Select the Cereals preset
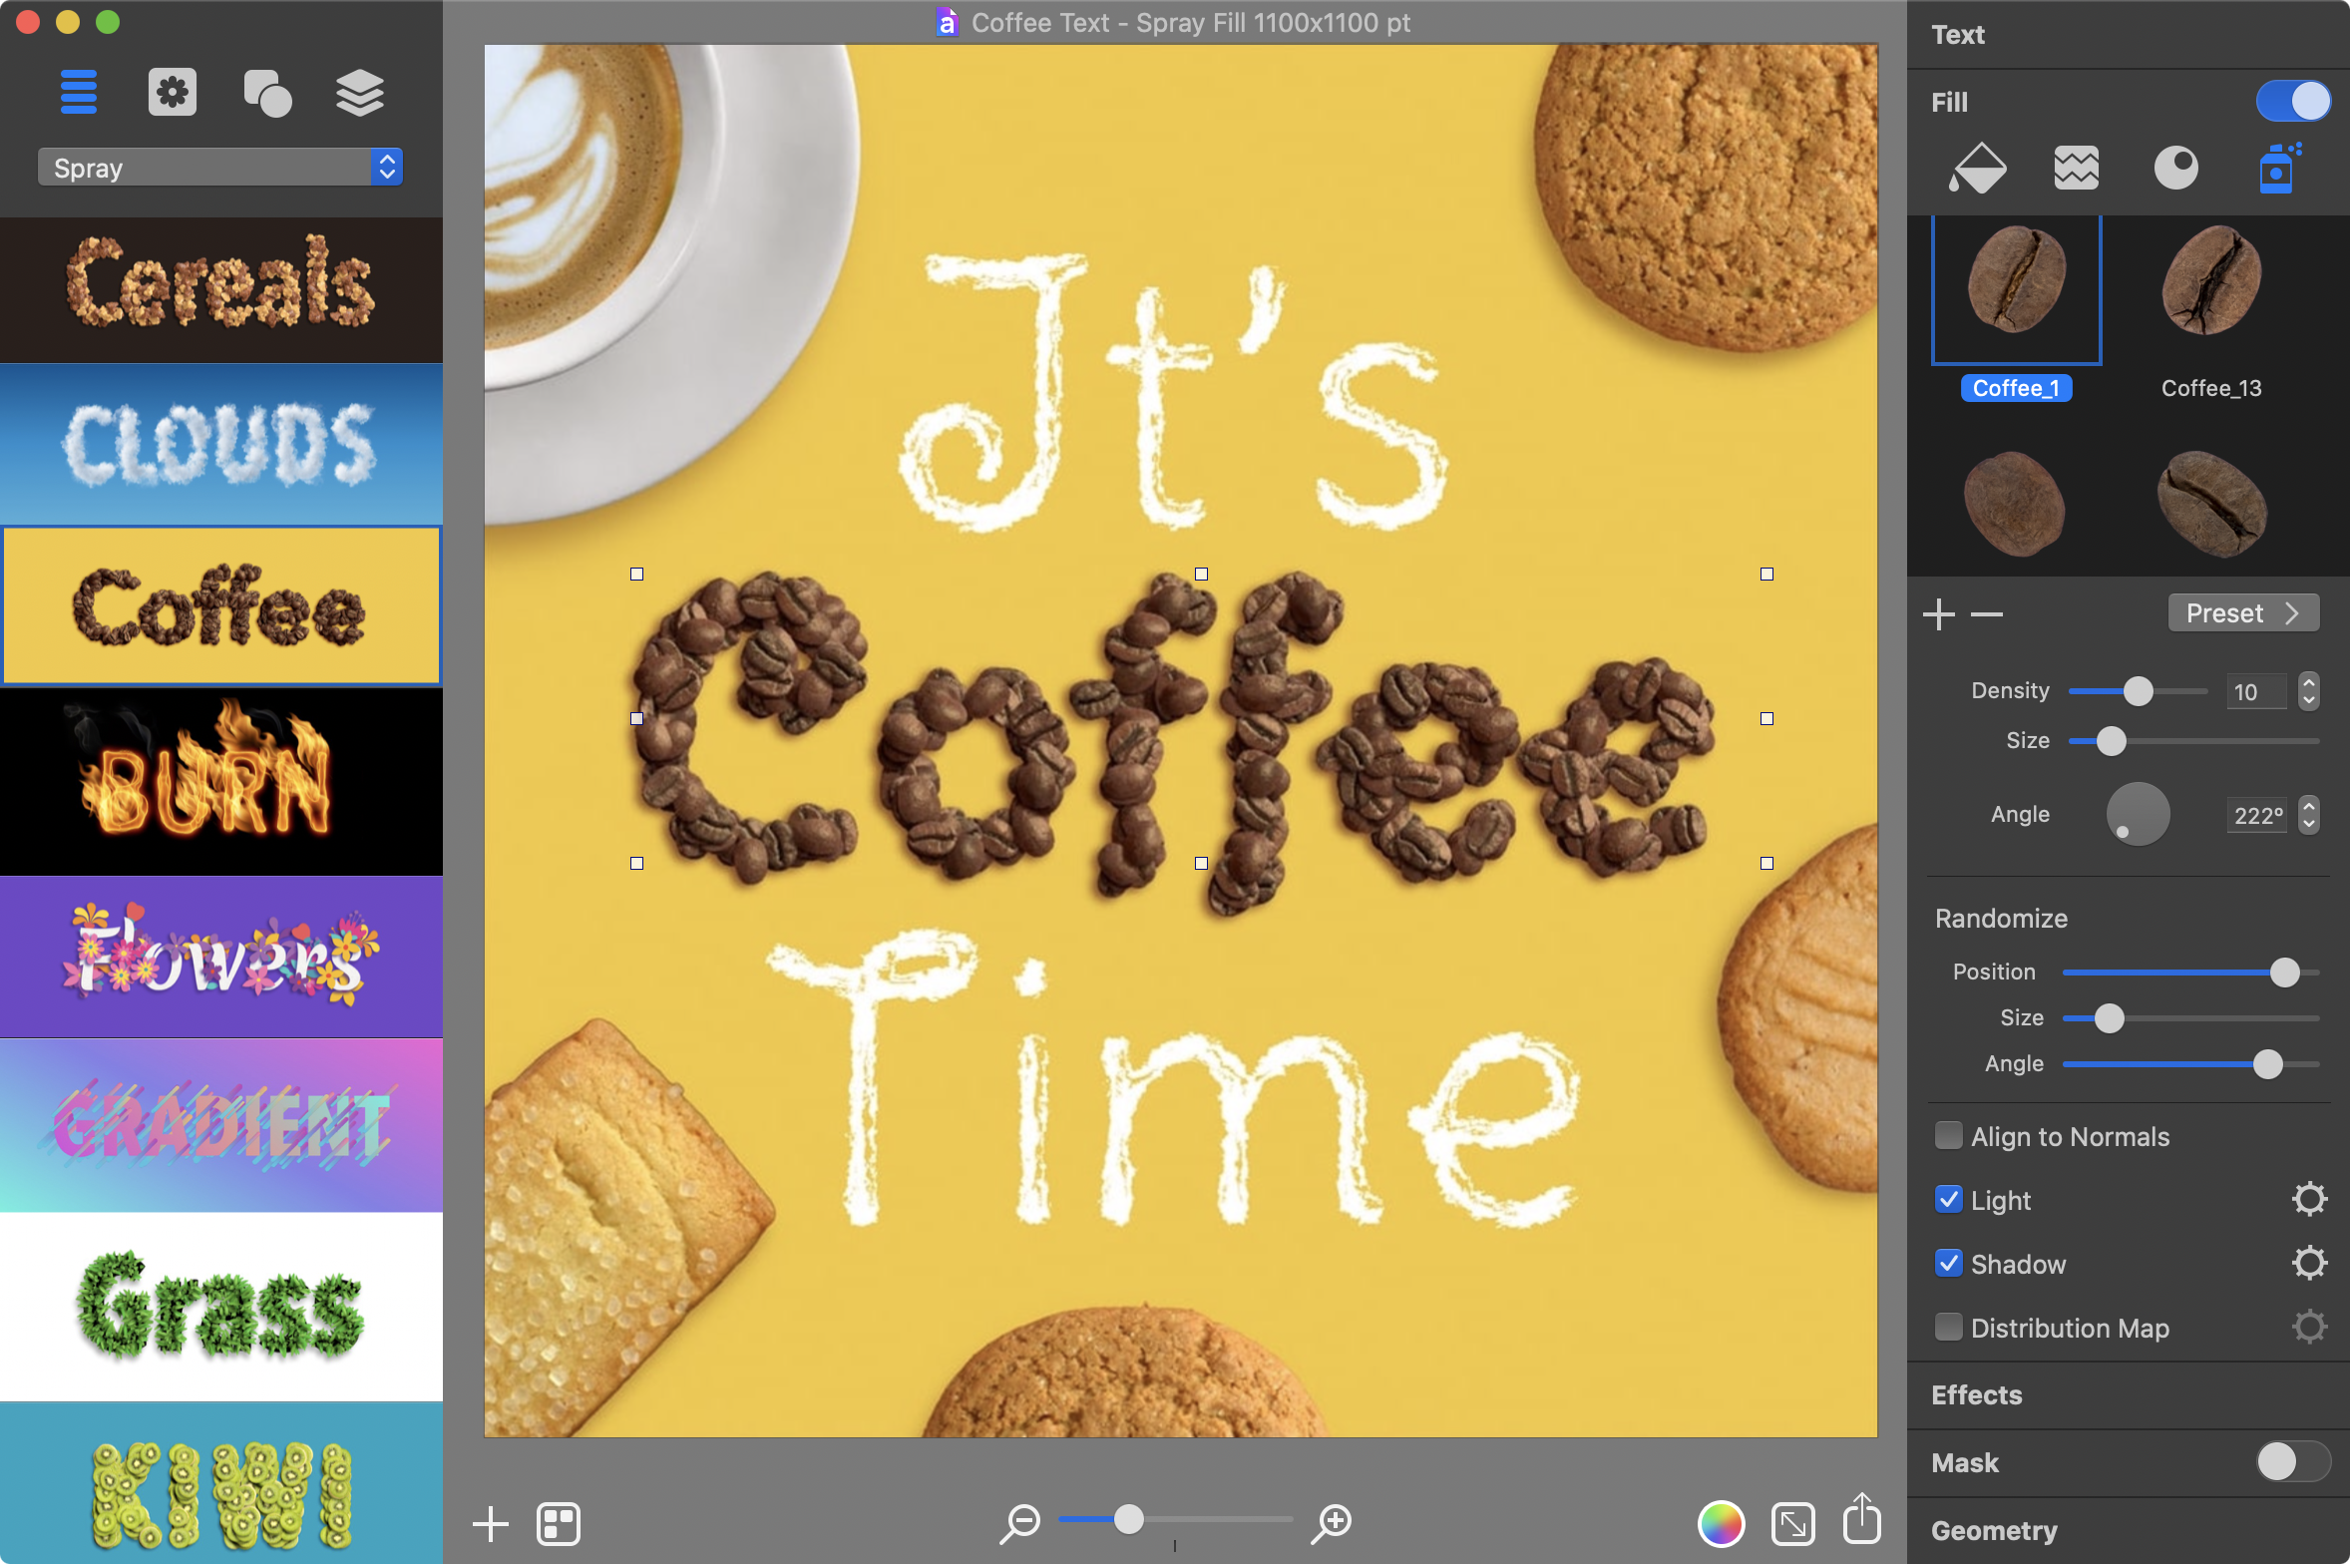 point(220,289)
